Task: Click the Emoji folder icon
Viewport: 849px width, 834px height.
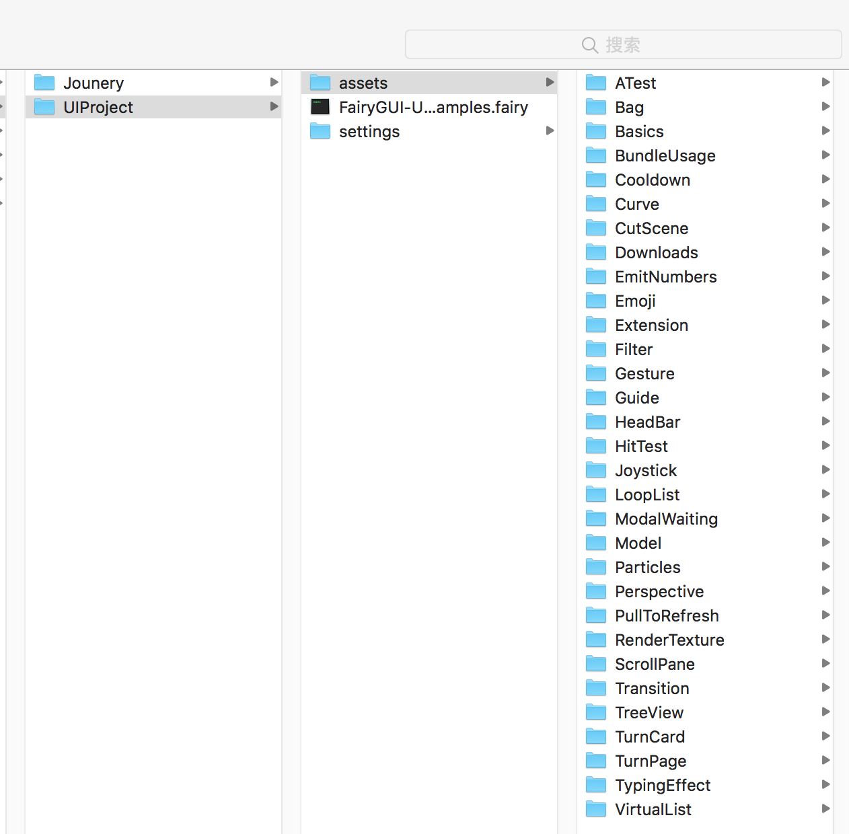Action: point(596,301)
